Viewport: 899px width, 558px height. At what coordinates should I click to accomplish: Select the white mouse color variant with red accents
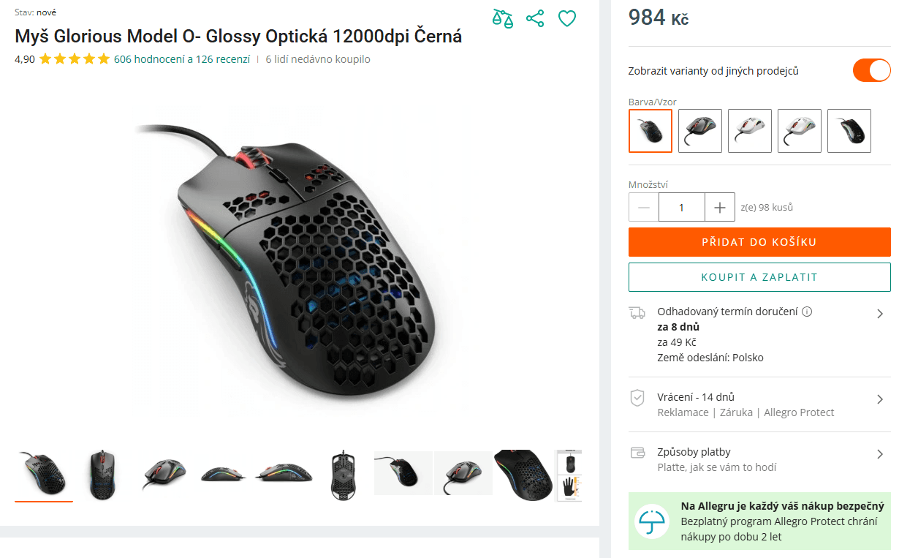pyautogui.click(x=750, y=131)
